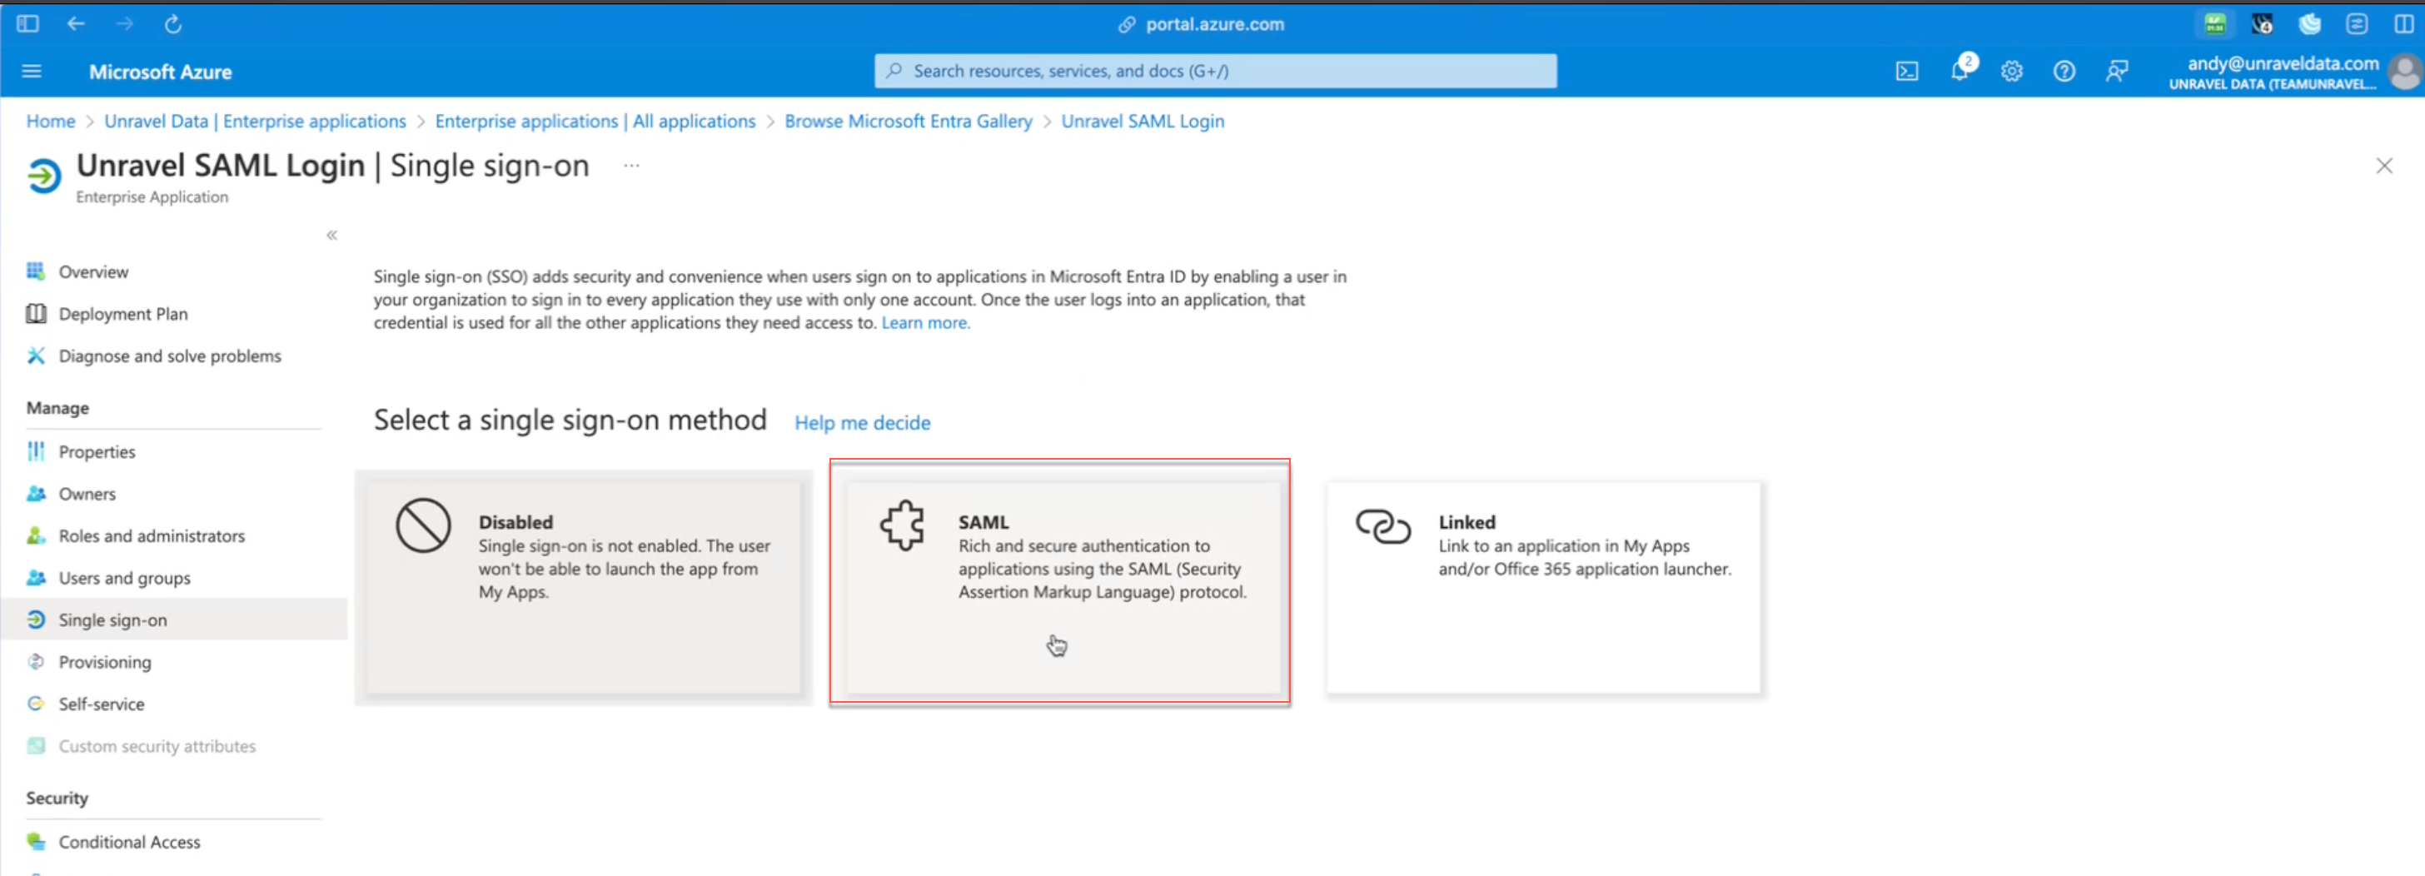Open the notifications bell
2425x876 pixels.
point(1960,71)
